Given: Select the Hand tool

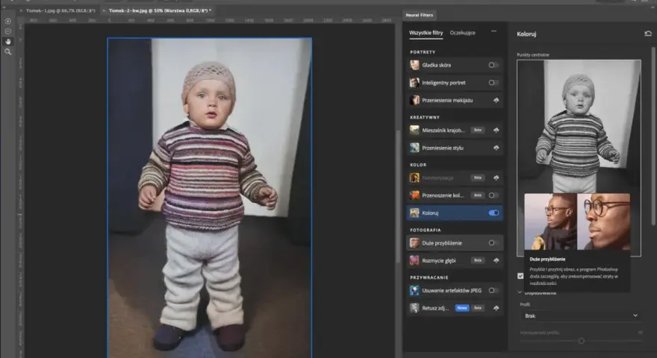Looking at the screenshot, I should tap(7, 42).
